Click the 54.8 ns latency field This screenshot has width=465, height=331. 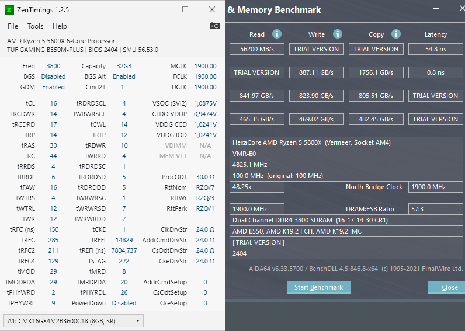tap(436, 49)
